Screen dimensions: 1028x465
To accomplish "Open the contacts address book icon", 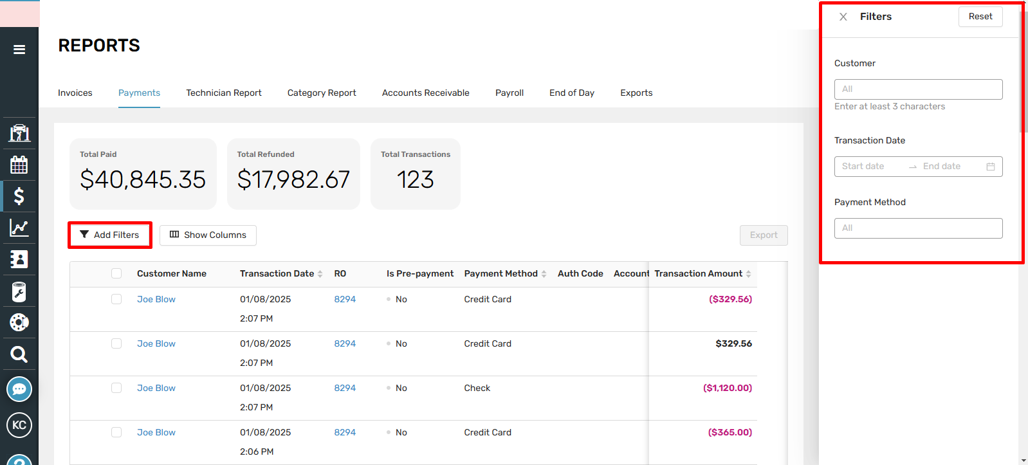I will (19, 259).
